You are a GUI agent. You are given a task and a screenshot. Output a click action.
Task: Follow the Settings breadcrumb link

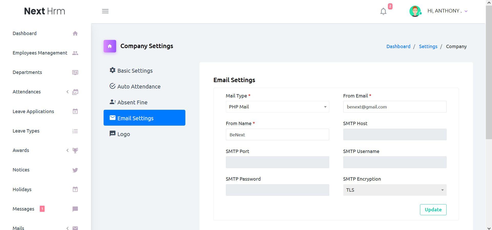[x=428, y=47]
